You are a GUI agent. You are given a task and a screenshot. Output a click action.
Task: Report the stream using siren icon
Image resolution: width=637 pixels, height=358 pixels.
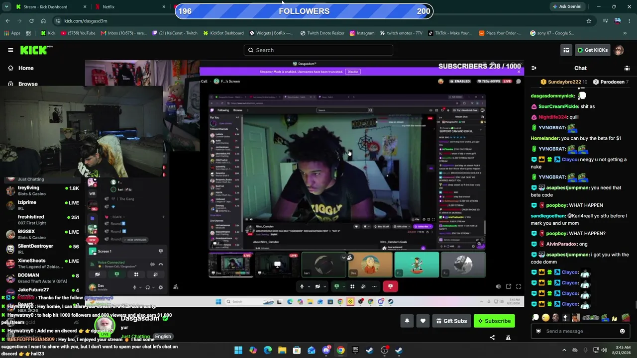(508, 338)
